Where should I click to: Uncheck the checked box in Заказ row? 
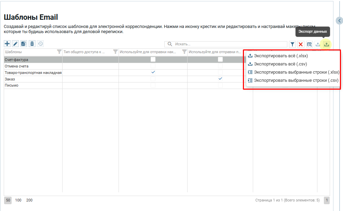pos(220,79)
